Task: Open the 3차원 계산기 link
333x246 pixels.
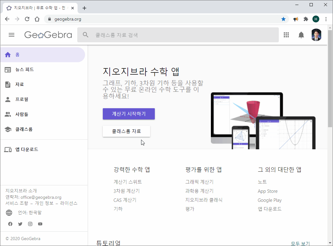Action: click(x=126, y=191)
